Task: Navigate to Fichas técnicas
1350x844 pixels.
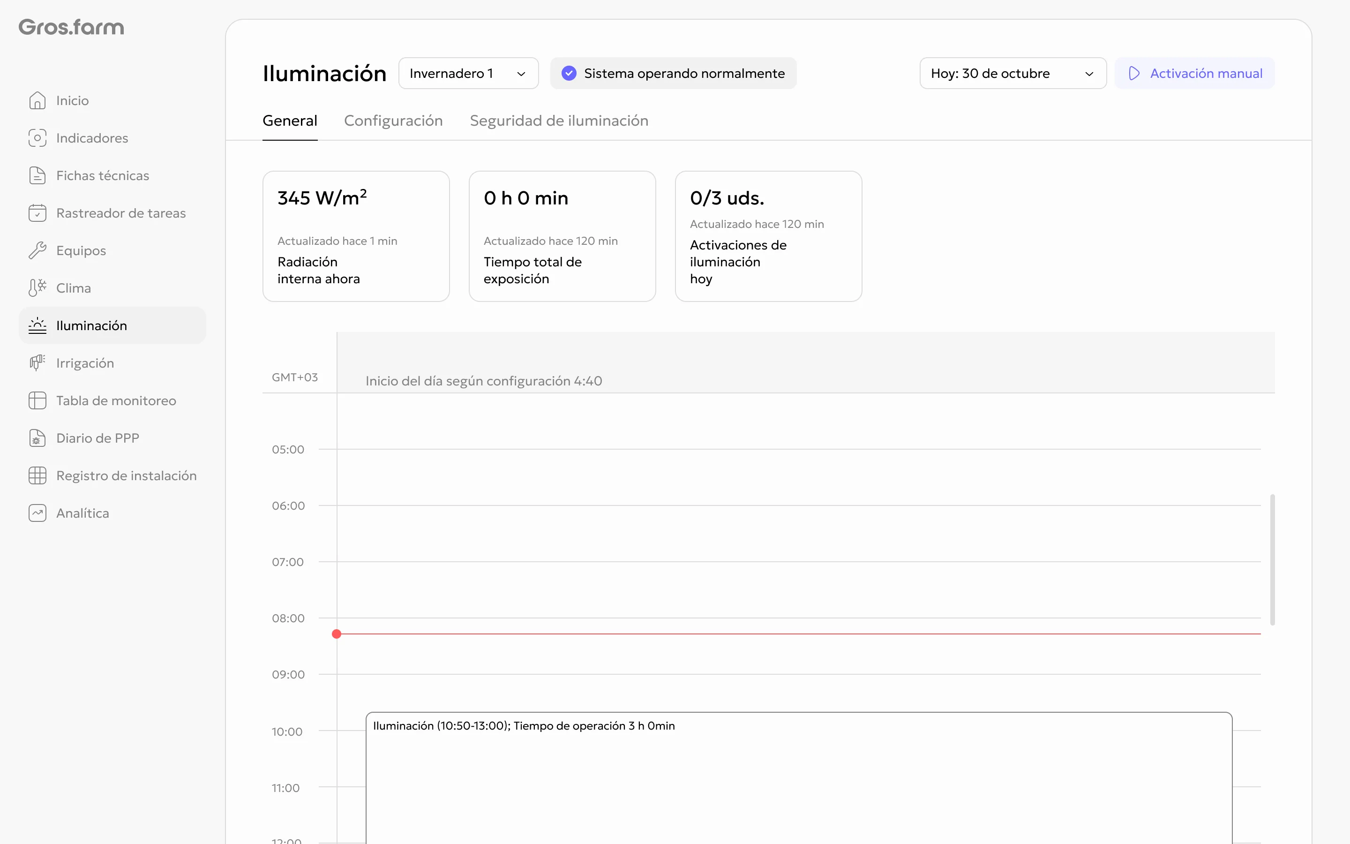Action: (112, 175)
